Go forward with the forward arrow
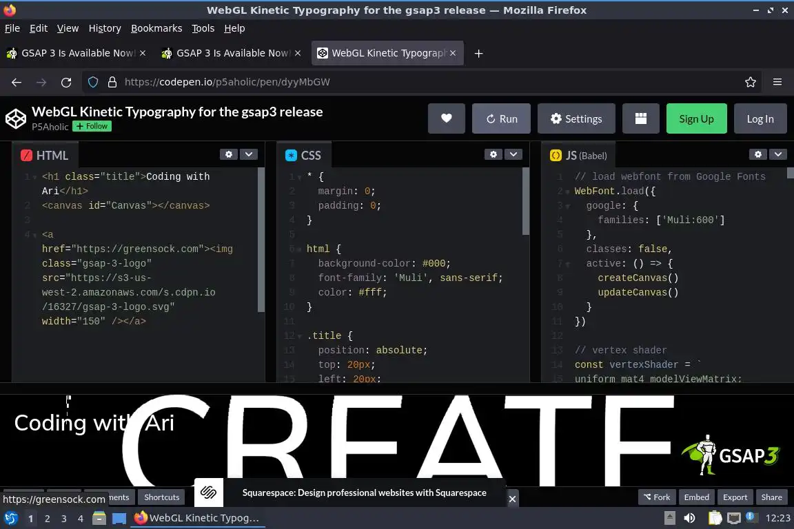 (41, 82)
